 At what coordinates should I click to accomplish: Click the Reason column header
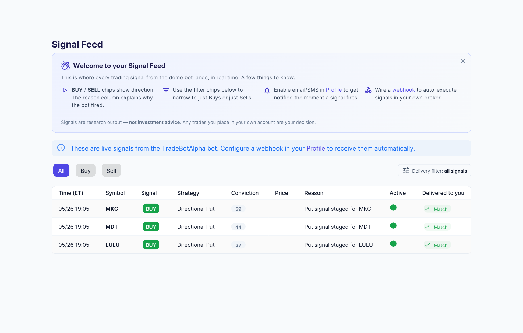pos(314,193)
